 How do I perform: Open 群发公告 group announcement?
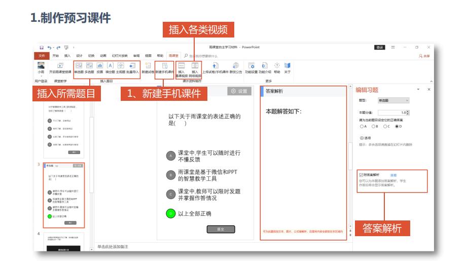[x=236, y=68]
